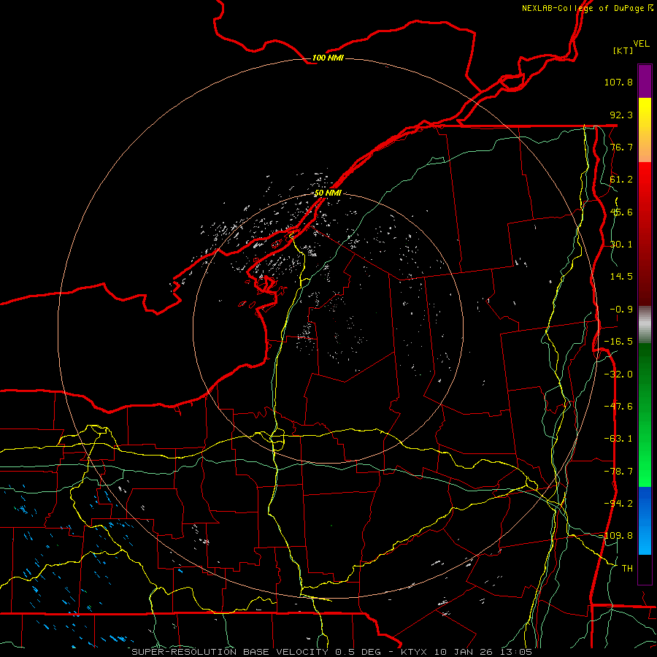Click the 50 NMI range ring label
This screenshot has width=657, height=657.
[x=328, y=193]
